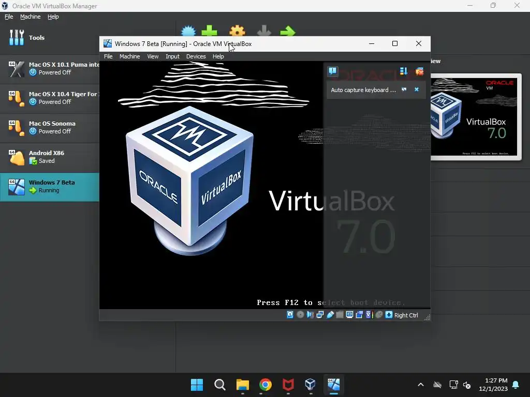Select Tools in the Manager sidebar
This screenshot has width=530, height=397.
(x=50, y=38)
